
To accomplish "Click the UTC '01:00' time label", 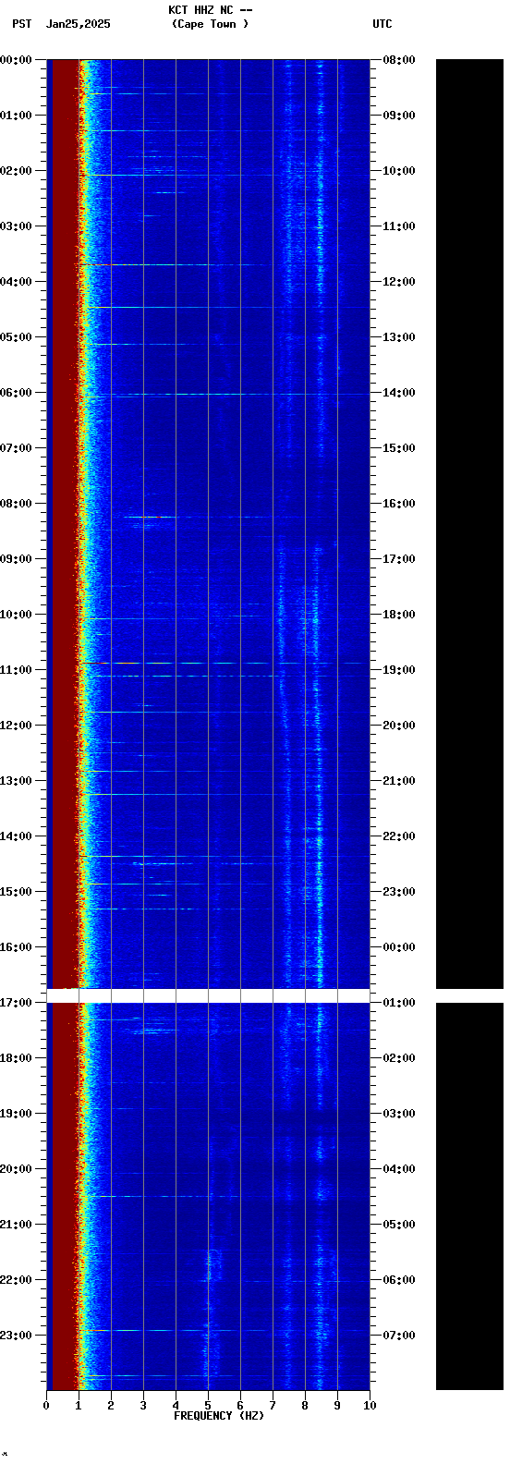I will click(399, 1003).
